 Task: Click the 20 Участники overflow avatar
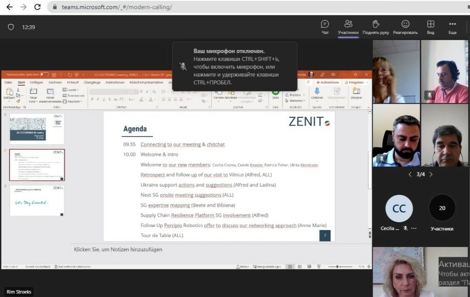pyautogui.click(x=442, y=208)
